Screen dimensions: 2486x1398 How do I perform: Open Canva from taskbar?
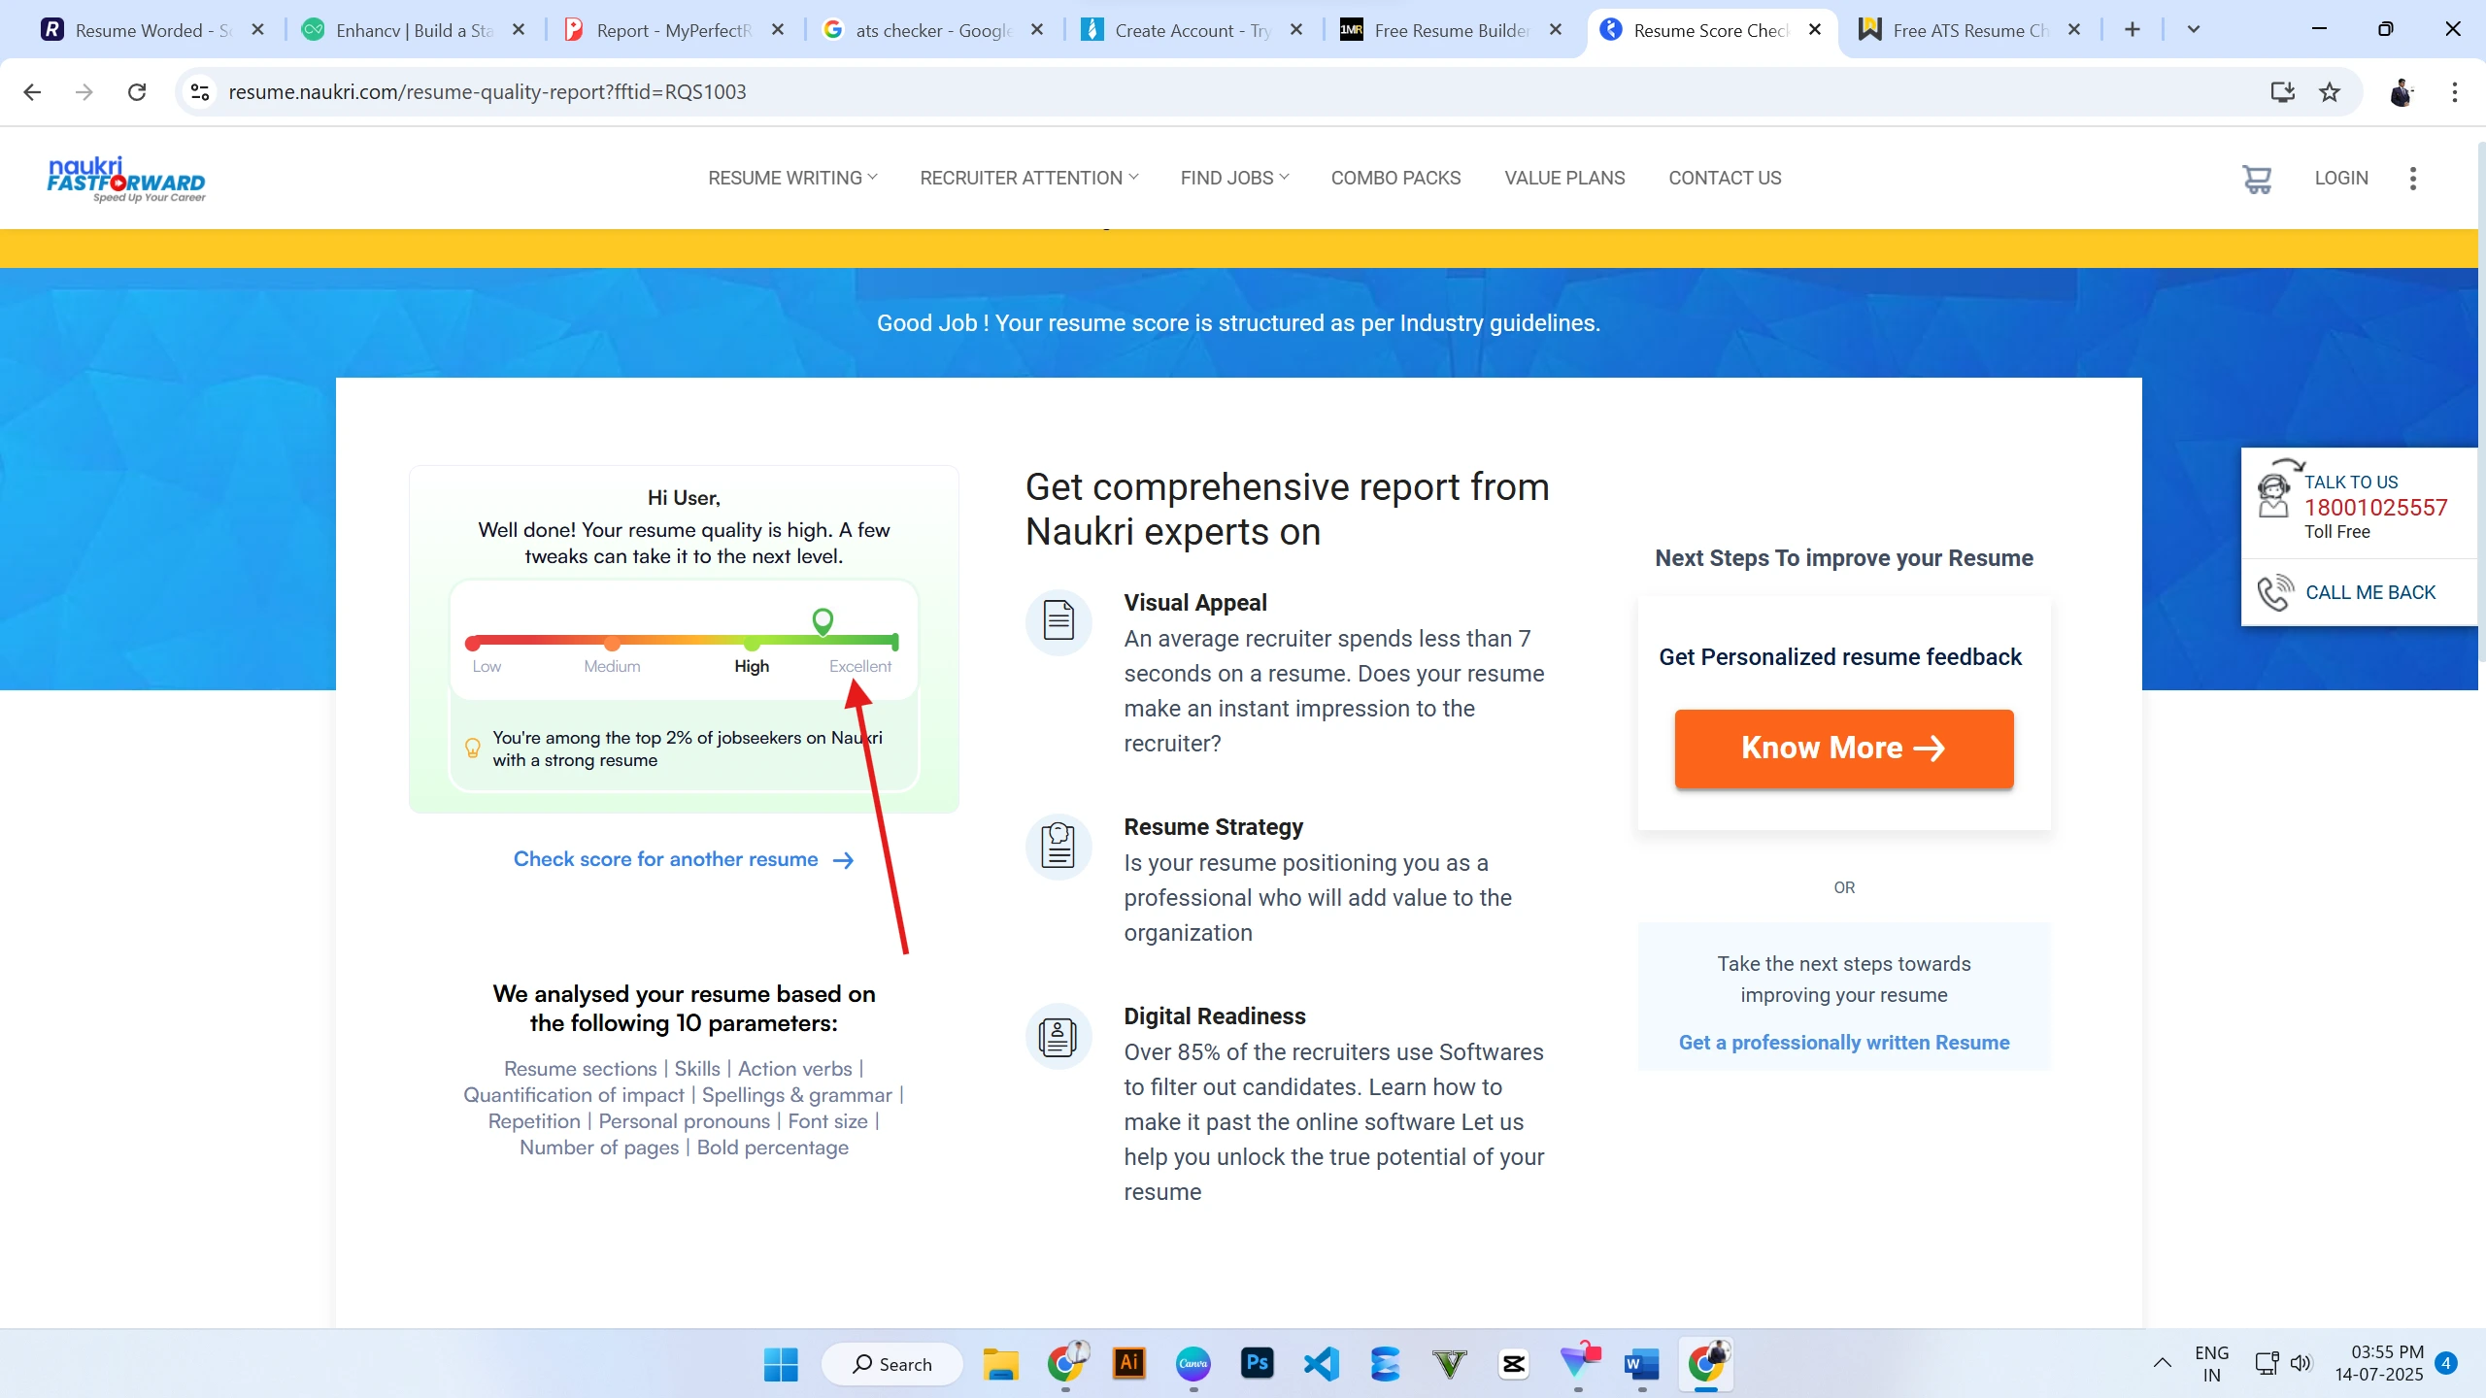tap(1193, 1364)
